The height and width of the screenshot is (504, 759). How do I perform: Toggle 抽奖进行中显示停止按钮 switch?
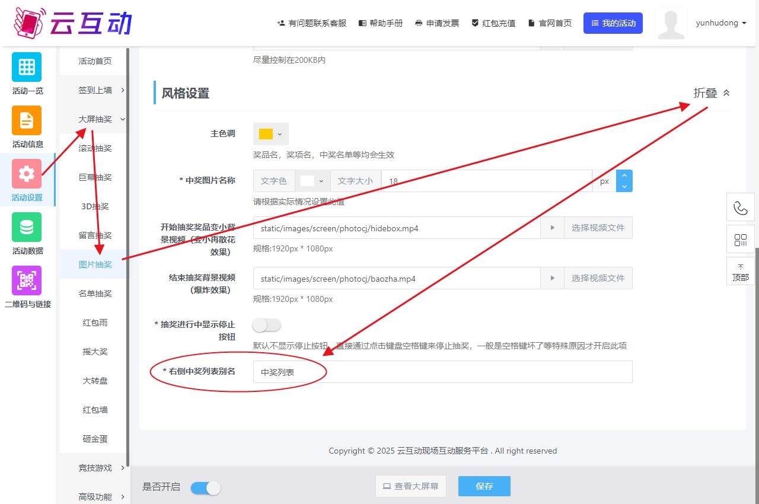tap(266, 325)
